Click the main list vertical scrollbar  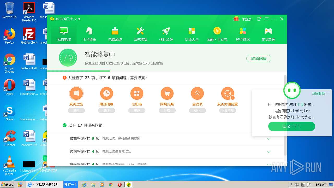pos(285,115)
